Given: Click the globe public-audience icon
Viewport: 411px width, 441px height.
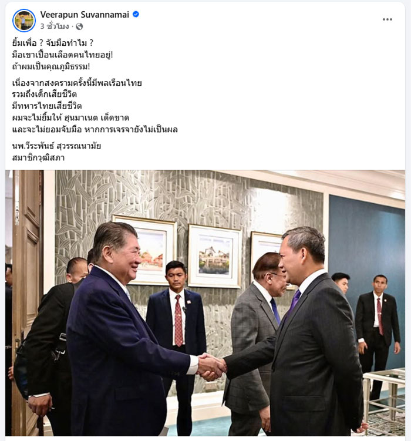Looking at the screenshot, I should (79, 26).
